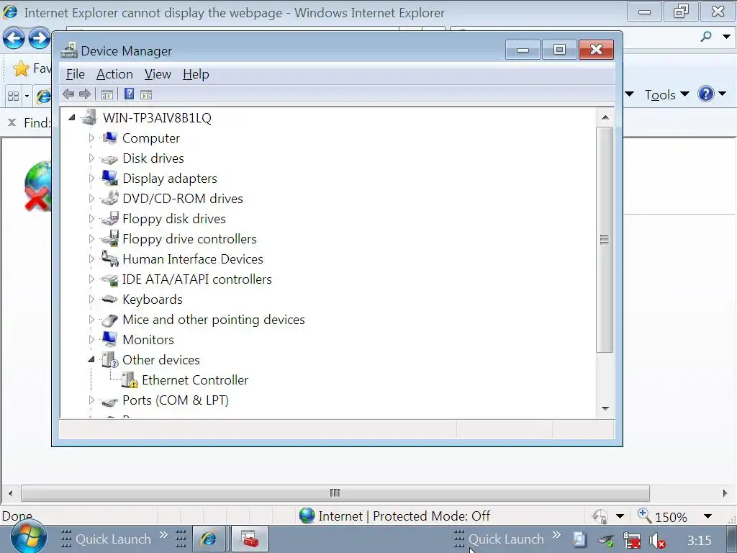The width and height of the screenshot is (737, 553).
Task: Collapse the WIN-TP3AIV8B1LQ root node
Action: [x=72, y=117]
